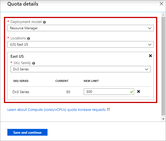Click the Locations info icon
The width and height of the screenshot is (166, 141).
[29, 39]
